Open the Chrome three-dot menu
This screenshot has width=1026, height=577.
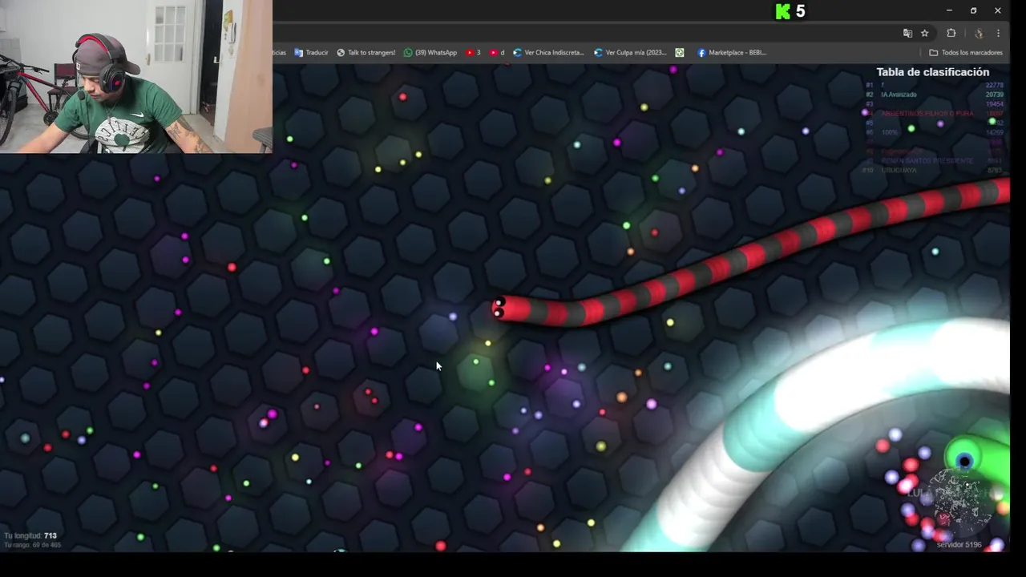point(998,33)
